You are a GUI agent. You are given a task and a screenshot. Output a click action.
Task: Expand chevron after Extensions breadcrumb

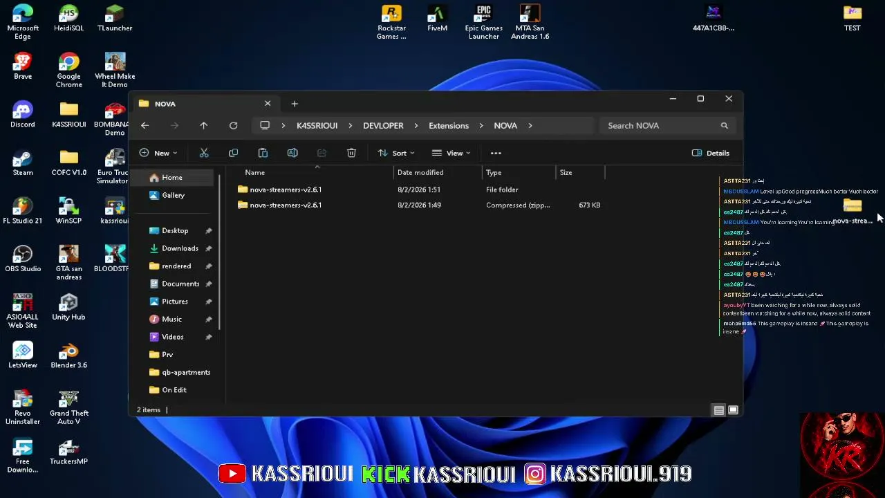pyautogui.click(x=481, y=126)
